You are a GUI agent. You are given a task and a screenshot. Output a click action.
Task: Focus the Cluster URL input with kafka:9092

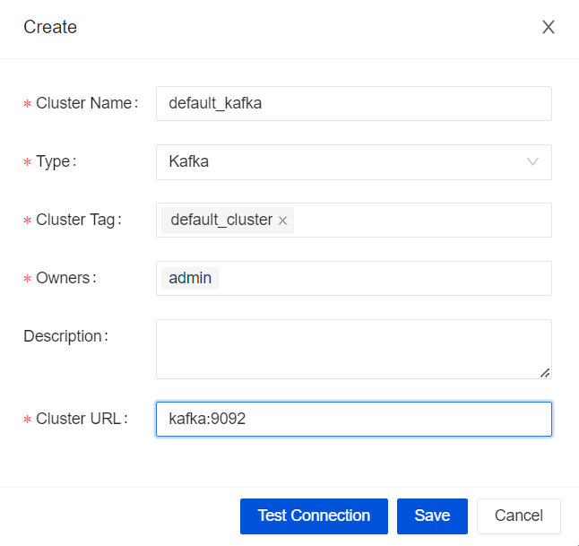[353, 419]
